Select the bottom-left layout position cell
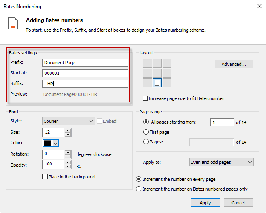 pos(147,83)
